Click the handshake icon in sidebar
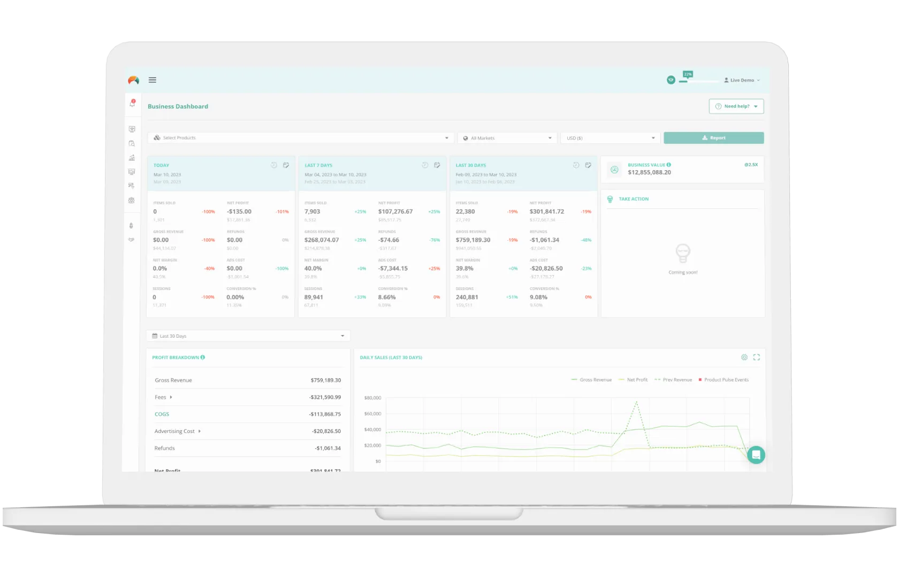Screen dimensions: 899x578 132,240
